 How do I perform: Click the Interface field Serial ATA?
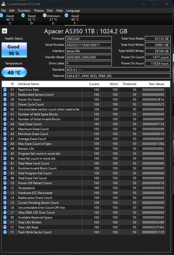88,51
